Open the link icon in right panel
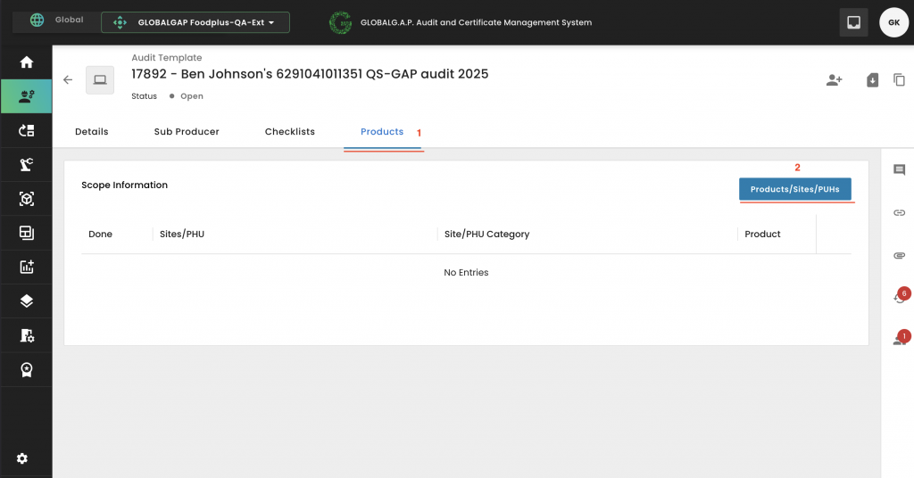914x478 pixels. (x=899, y=213)
